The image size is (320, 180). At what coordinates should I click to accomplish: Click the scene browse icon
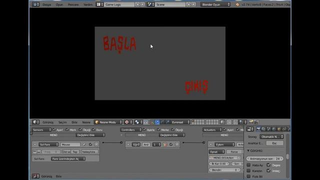(x=150, y=4)
